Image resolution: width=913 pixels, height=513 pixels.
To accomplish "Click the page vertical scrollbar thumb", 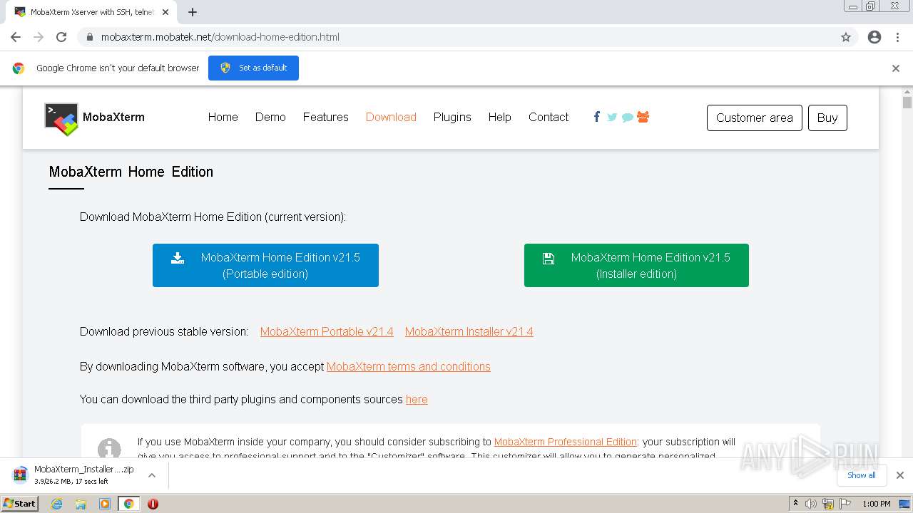I will coord(907,102).
